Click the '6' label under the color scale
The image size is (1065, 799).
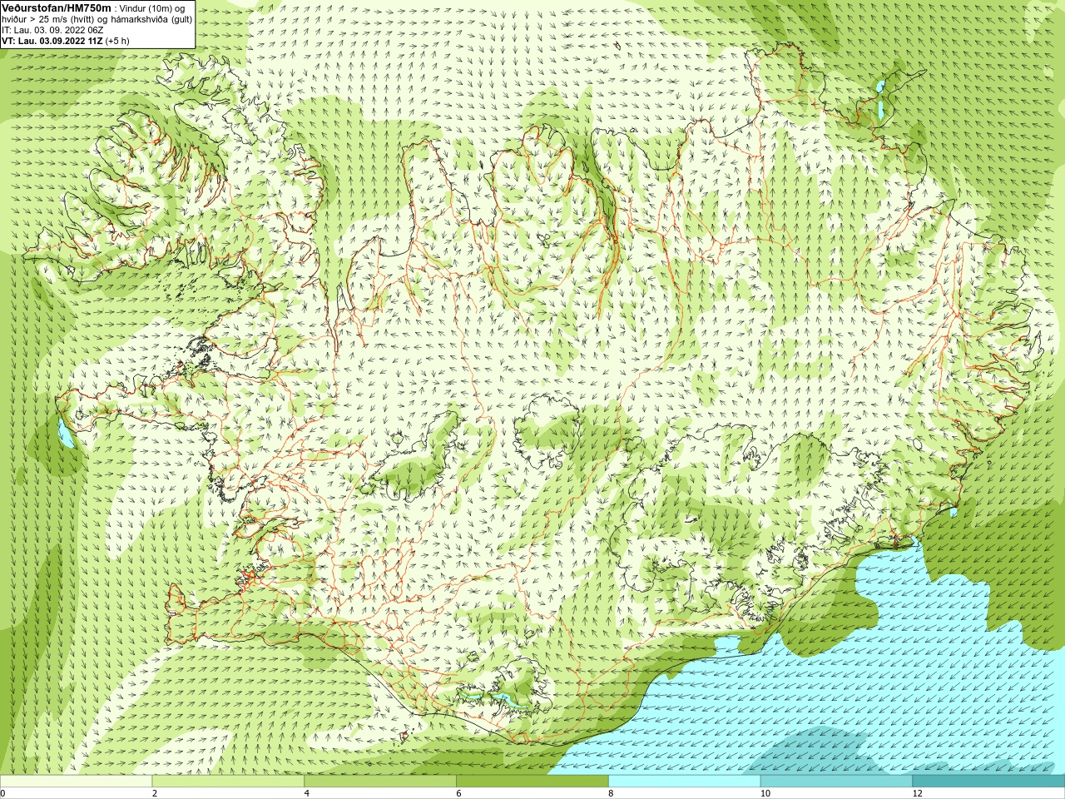point(458,793)
